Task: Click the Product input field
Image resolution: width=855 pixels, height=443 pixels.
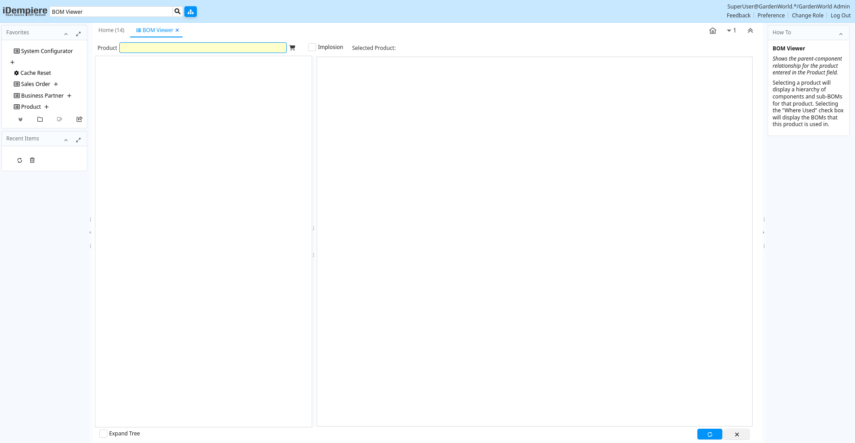Action: coord(203,48)
